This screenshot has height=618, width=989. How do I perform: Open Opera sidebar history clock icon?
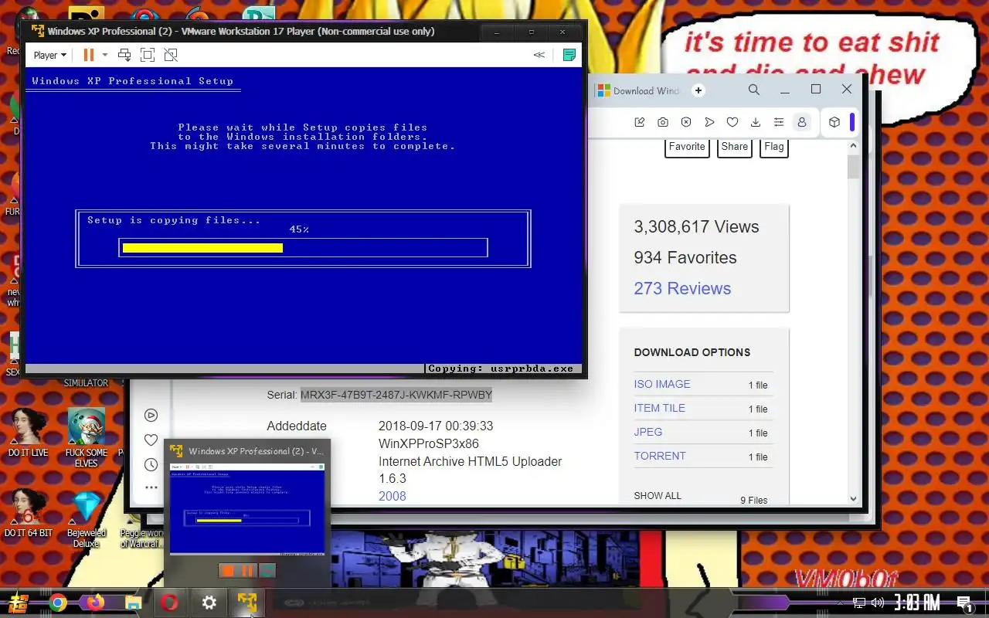point(151,464)
